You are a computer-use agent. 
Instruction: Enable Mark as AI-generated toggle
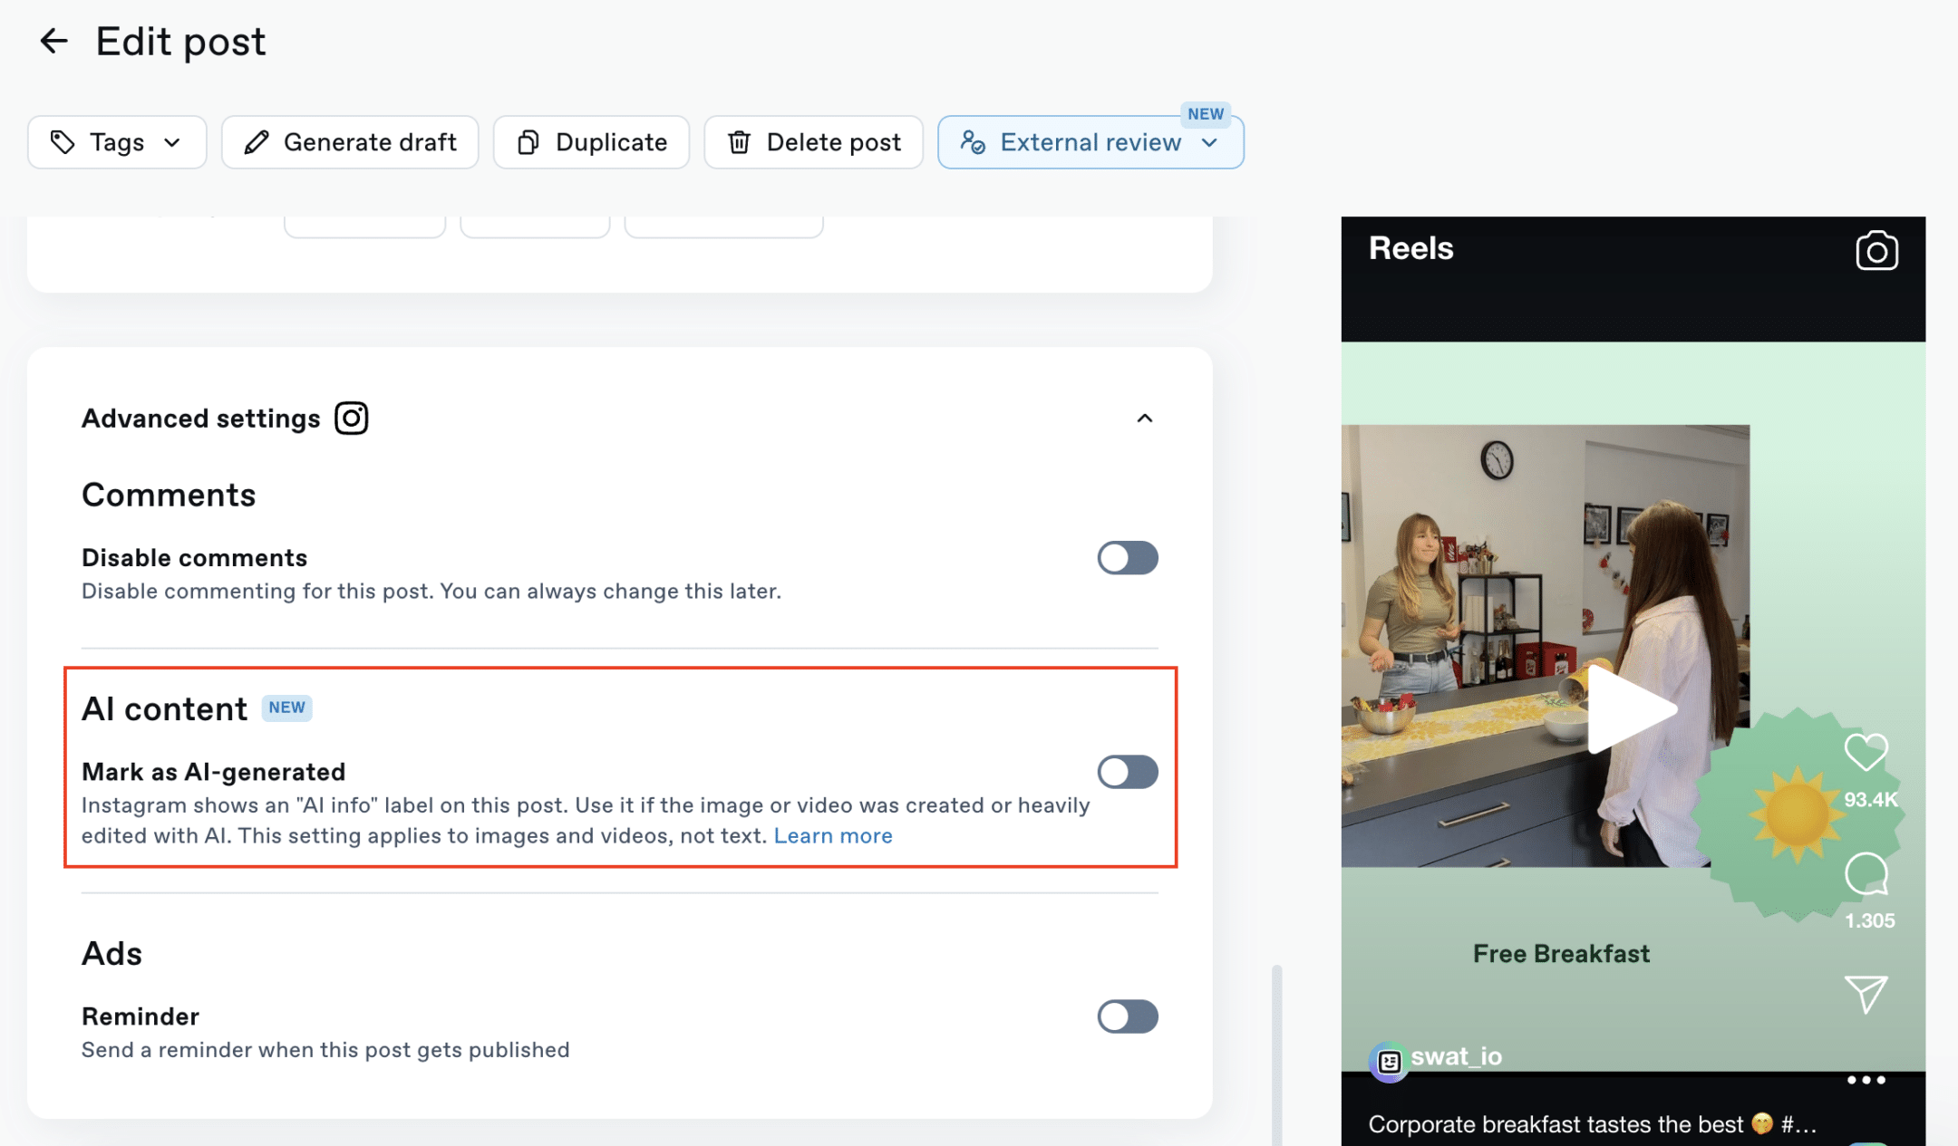[x=1128, y=772]
